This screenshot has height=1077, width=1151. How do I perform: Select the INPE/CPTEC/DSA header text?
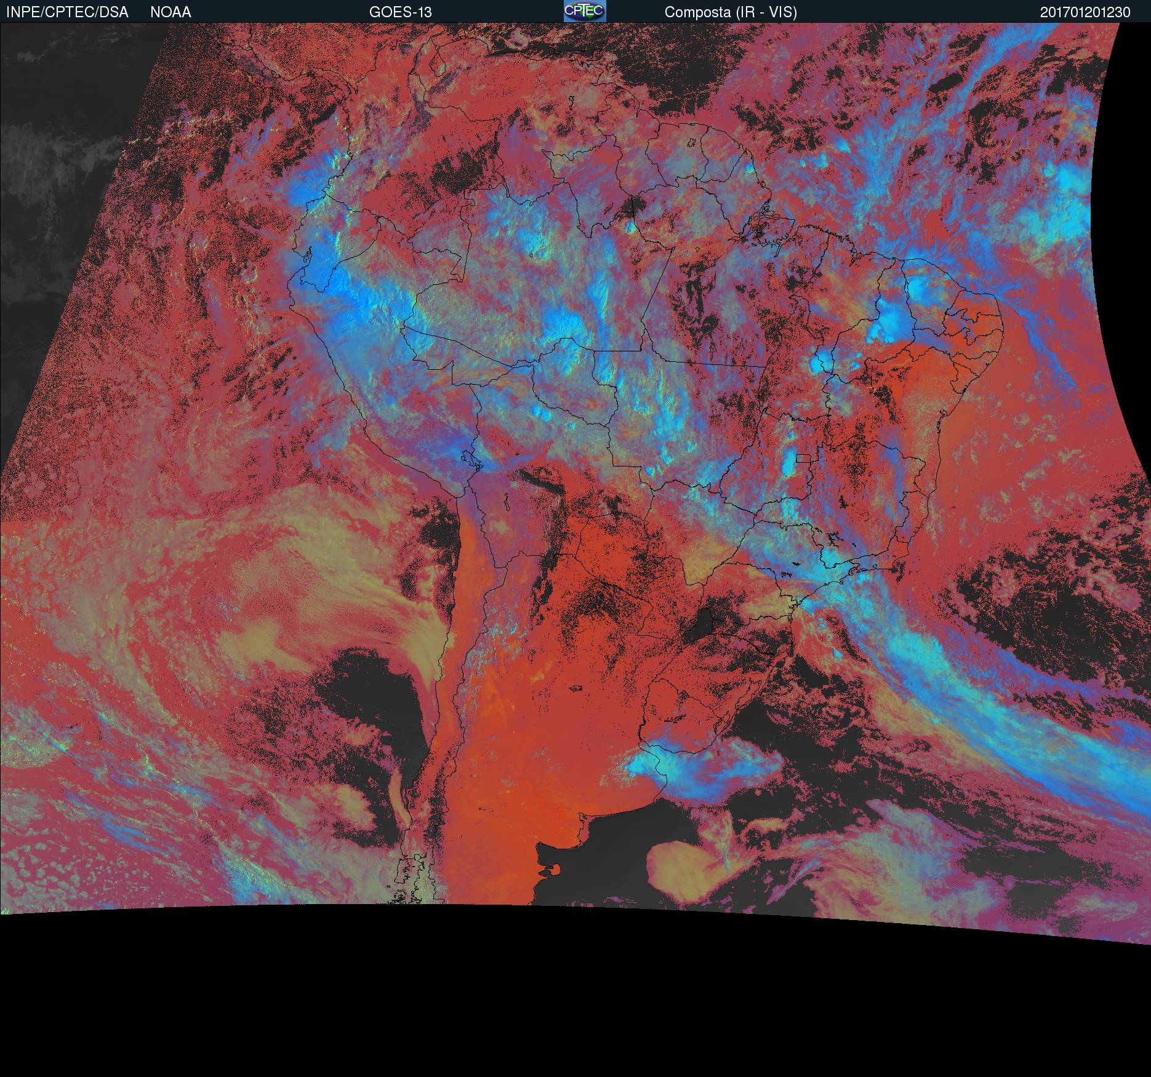point(67,12)
